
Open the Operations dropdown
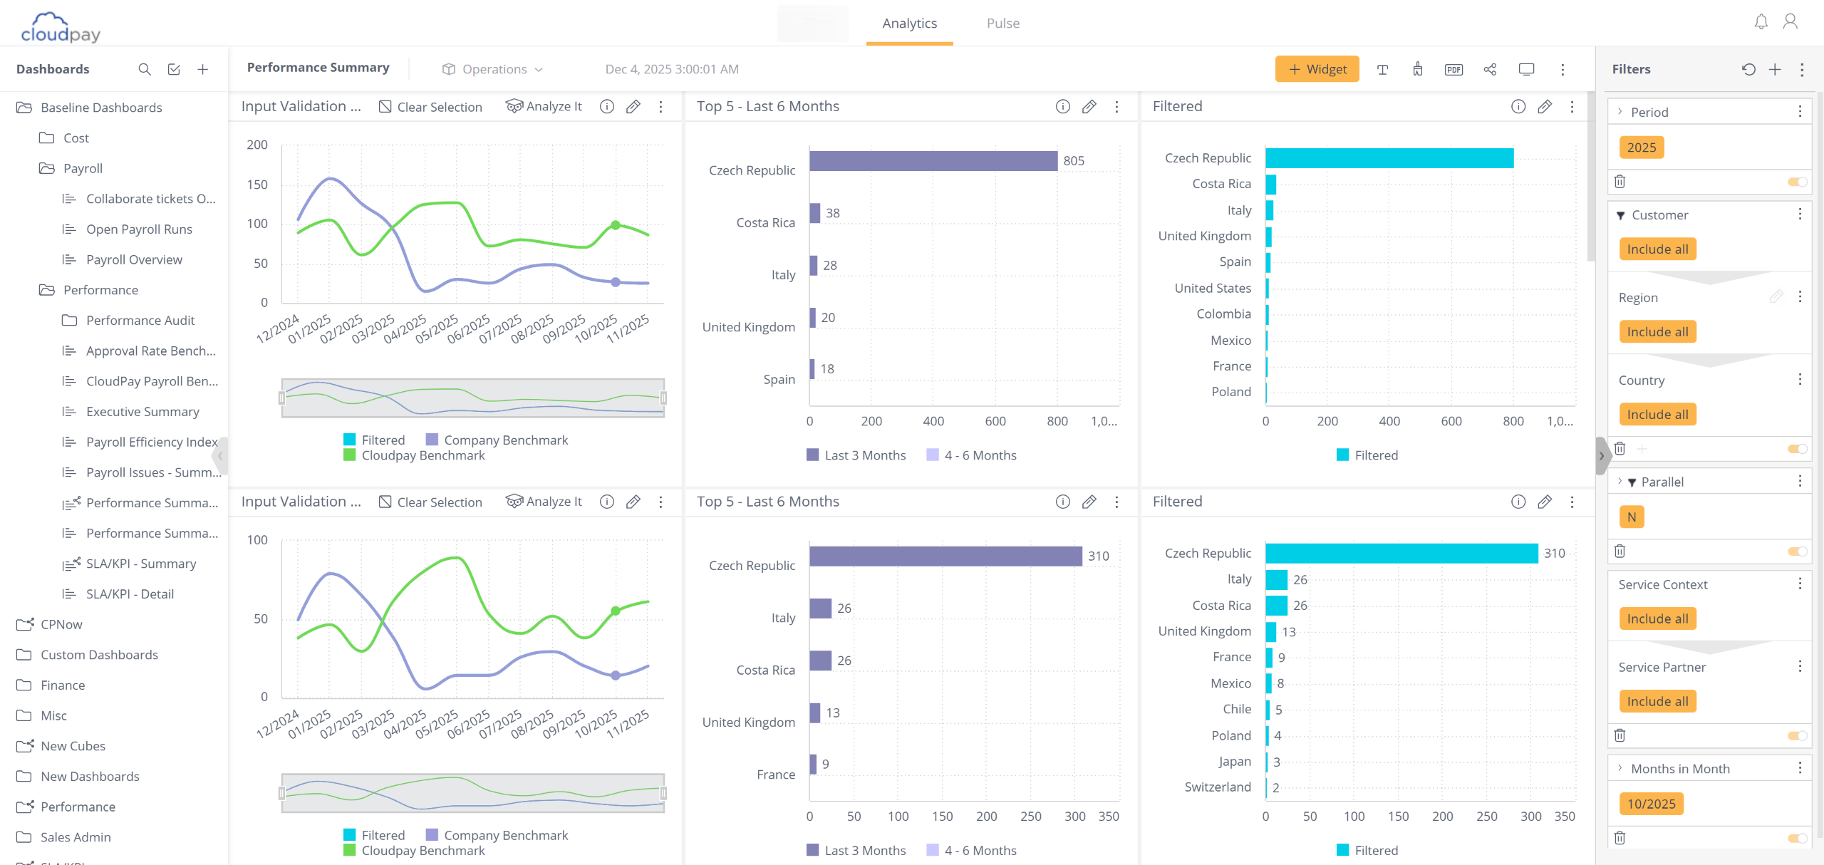(493, 69)
